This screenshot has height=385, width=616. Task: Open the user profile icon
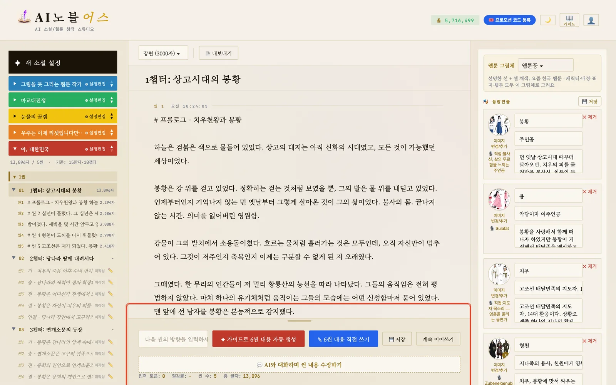click(591, 20)
